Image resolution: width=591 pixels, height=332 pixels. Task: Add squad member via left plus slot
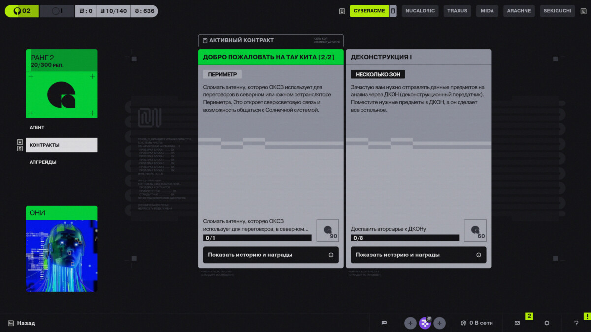[x=410, y=323]
